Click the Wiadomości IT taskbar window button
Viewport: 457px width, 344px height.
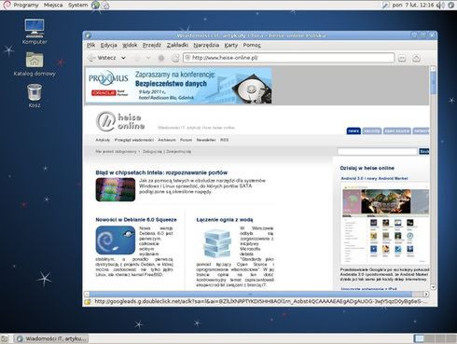tap(51, 338)
